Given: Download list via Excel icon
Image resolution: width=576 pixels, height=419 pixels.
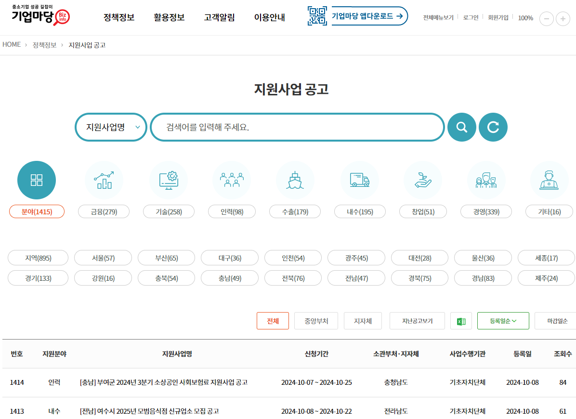Looking at the screenshot, I should 461,321.
